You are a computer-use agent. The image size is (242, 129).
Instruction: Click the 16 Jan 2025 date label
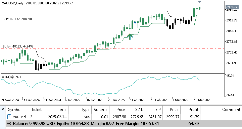click(x=95, y=100)
